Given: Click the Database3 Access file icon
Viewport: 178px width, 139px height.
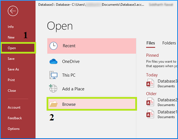Looking at the screenshot, I should [150, 83].
